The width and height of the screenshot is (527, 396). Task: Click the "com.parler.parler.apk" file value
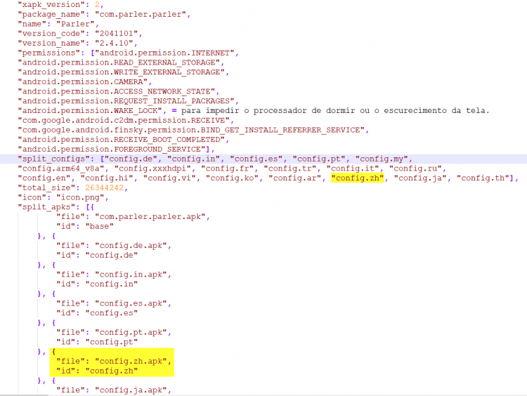pos(150,217)
